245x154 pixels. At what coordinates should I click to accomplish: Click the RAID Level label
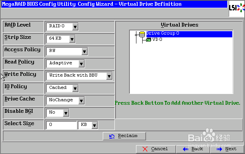pyautogui.click(x=17, y=25)
